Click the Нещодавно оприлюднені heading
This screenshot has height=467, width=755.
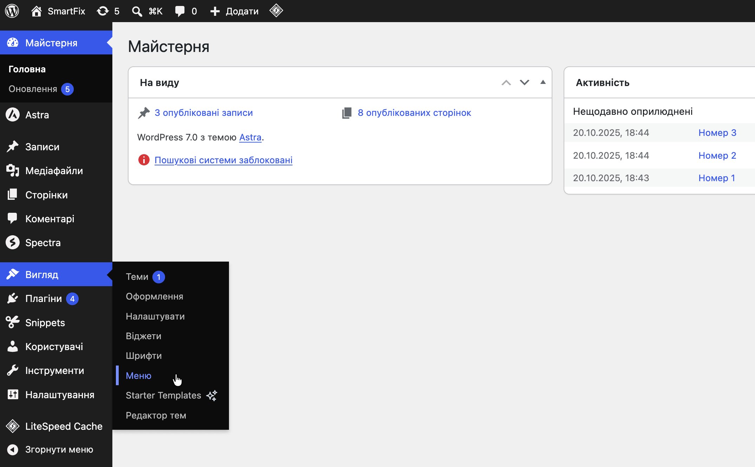pos(633,112)
